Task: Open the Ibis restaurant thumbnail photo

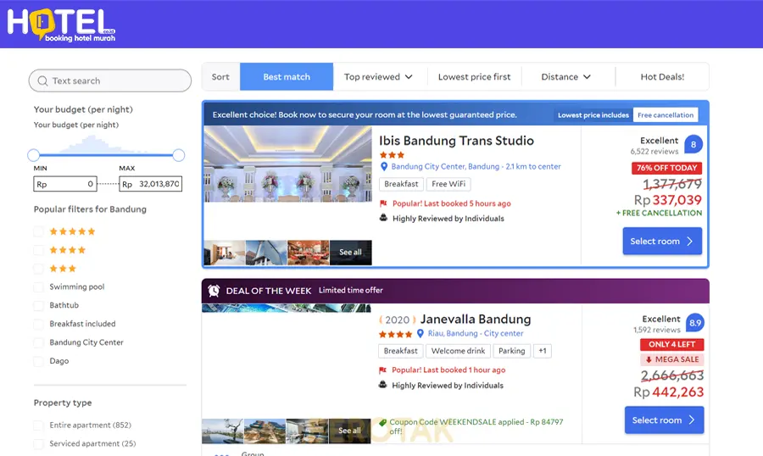Action: coord(309,253)
